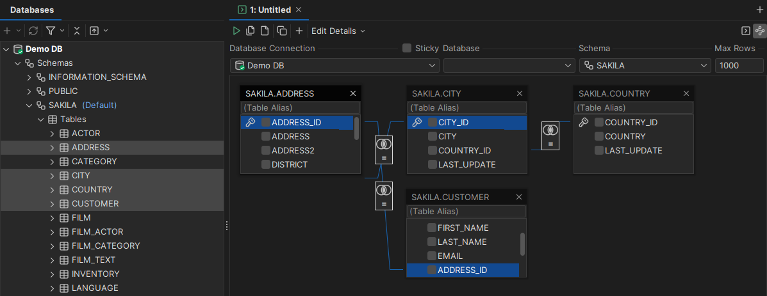Viewport: 767px width, 296px height.
Task: Click the key icon beside CITY_ID
Action: [x=416, y=122]
